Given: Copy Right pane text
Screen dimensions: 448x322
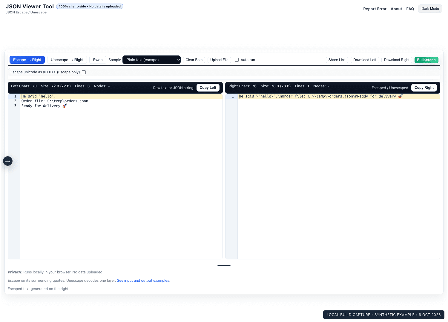Looking at the screenshot, I should [x=424, y=88].
